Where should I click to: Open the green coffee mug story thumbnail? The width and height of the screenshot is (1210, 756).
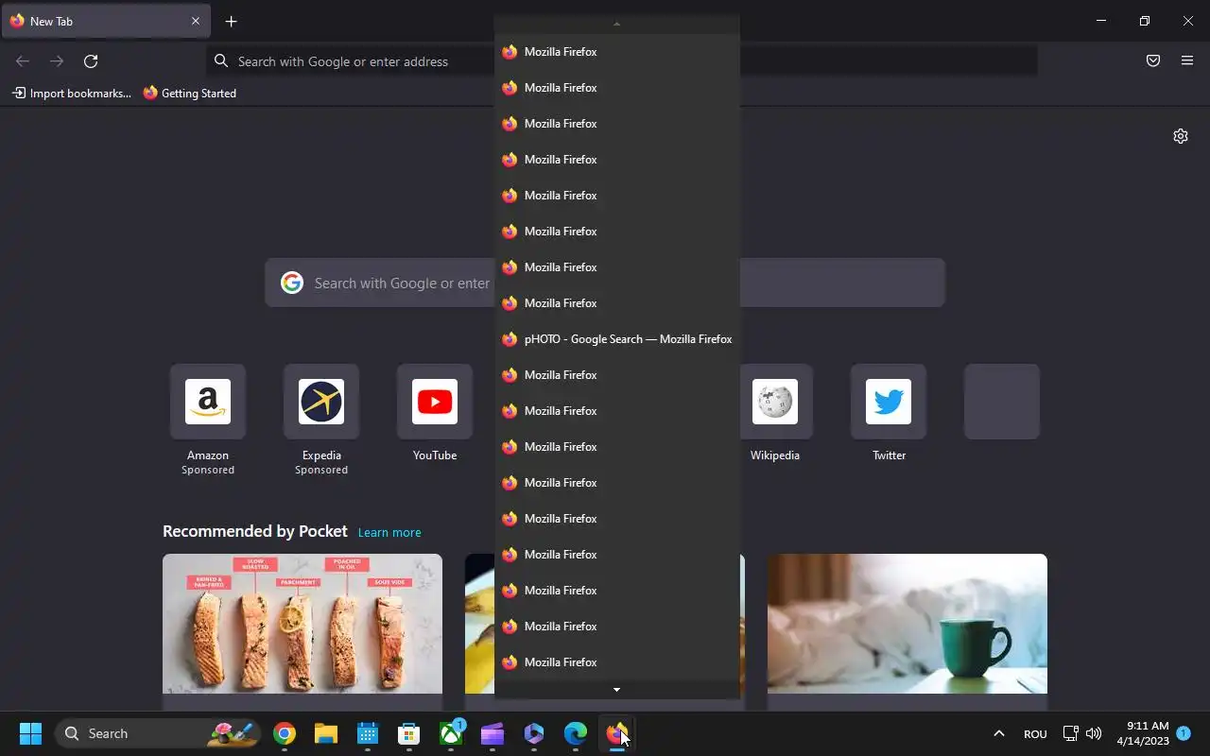[x=907, y=624]
